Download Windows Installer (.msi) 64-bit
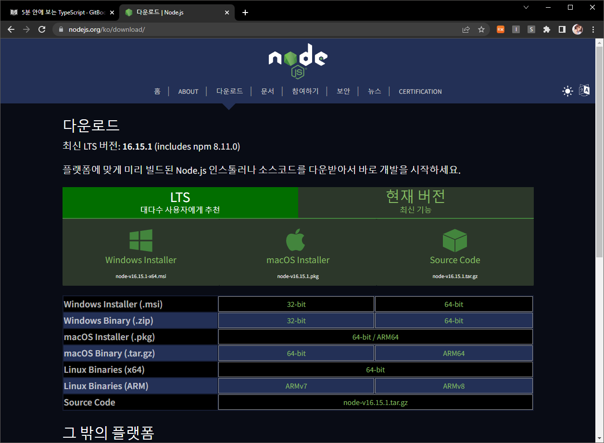The height and width of the screenshot is (443, 604). point(454,304)
